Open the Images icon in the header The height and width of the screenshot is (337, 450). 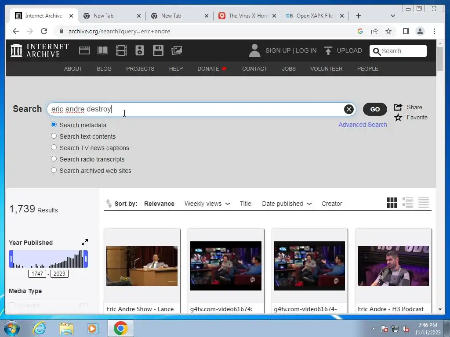177,50
